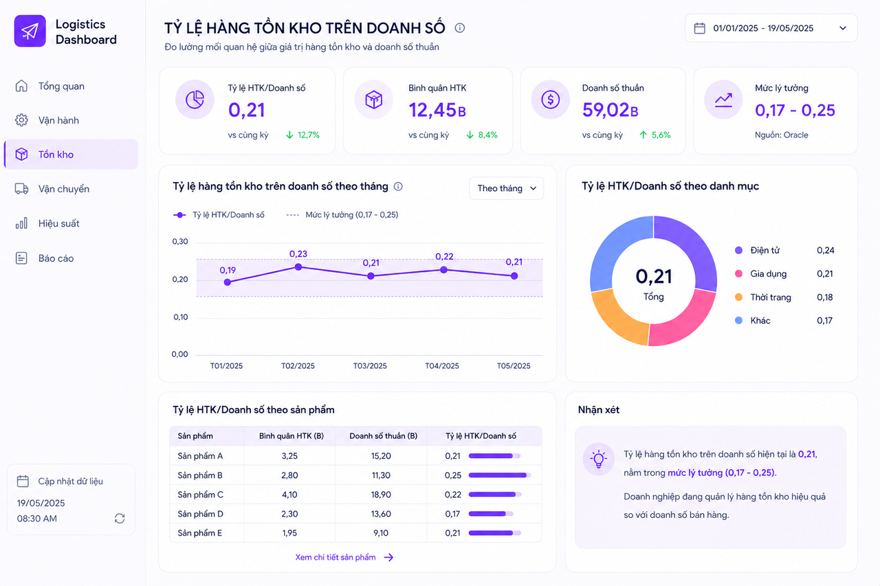Click the document icon beside Báo cáo
This screenshot has height=586, width=880.
click(21, 258)
